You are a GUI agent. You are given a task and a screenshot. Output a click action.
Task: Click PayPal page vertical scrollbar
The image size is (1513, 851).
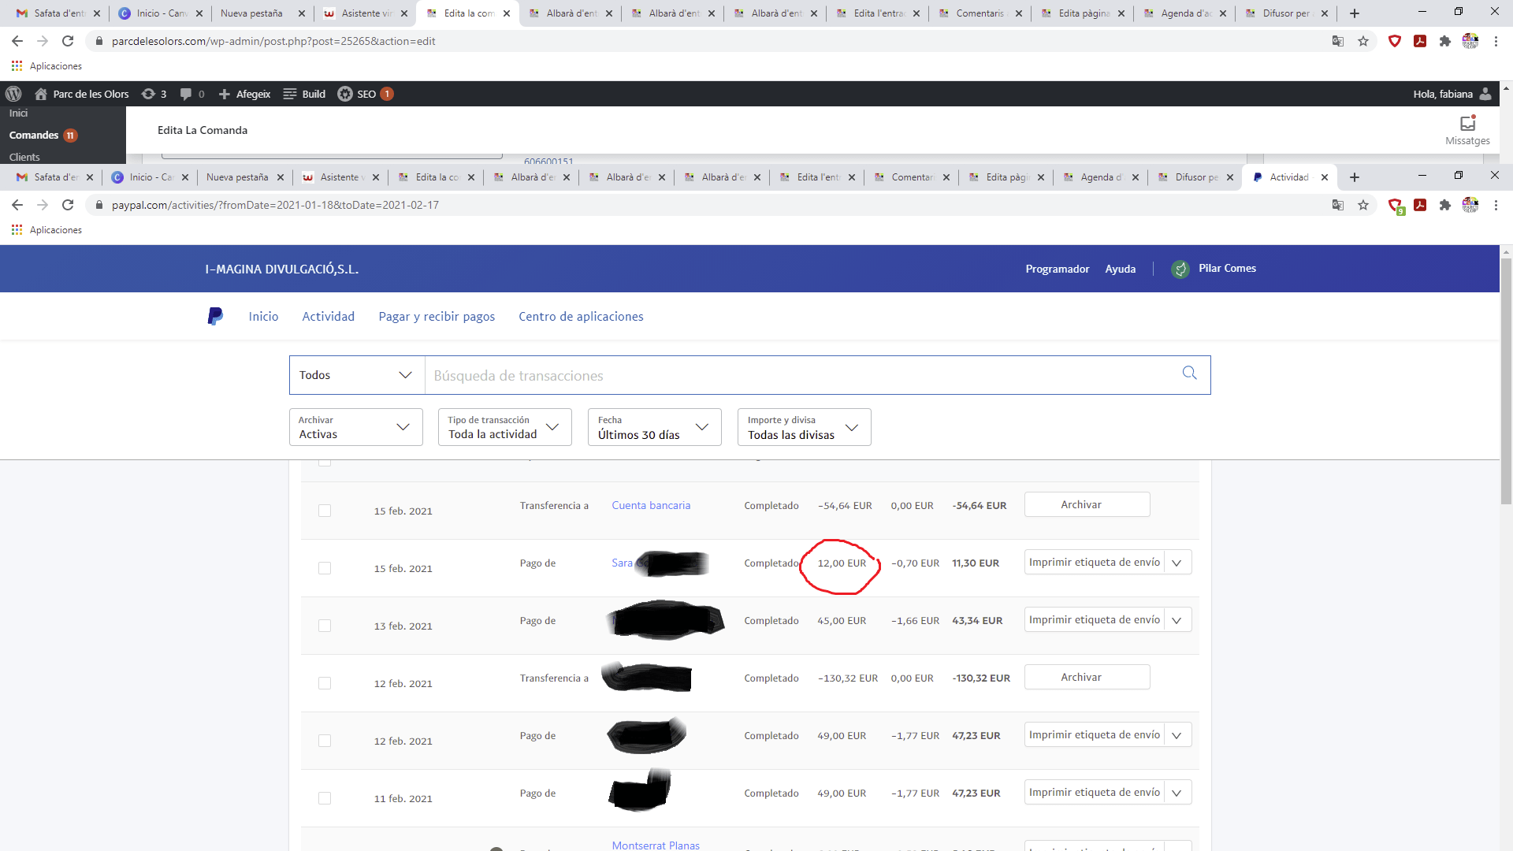(x=1506, y=382)
